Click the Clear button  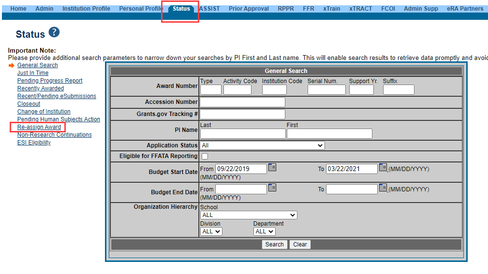click(300, 245)
